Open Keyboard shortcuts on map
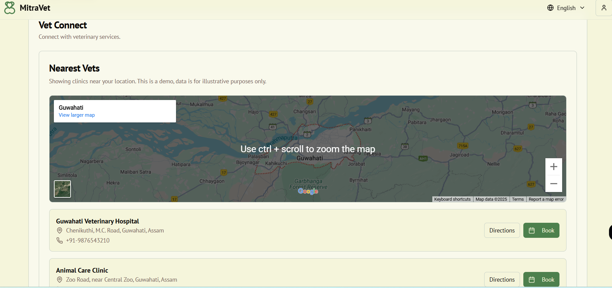 pos(452,199)
